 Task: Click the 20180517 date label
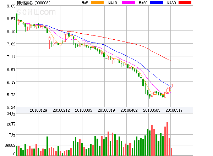pyautogui.click(x=174, y=110)
